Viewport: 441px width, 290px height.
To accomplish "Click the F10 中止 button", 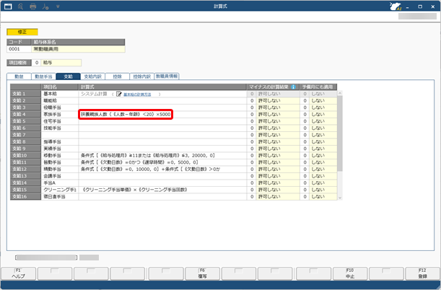I will 349,273.
